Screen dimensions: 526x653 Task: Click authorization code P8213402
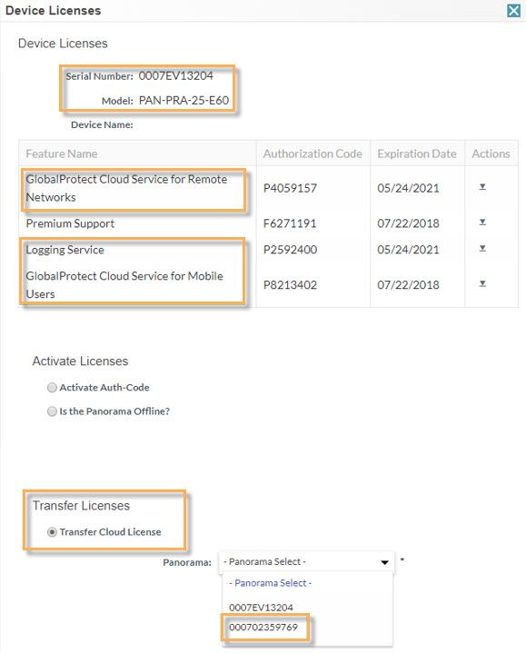[290, 285]
